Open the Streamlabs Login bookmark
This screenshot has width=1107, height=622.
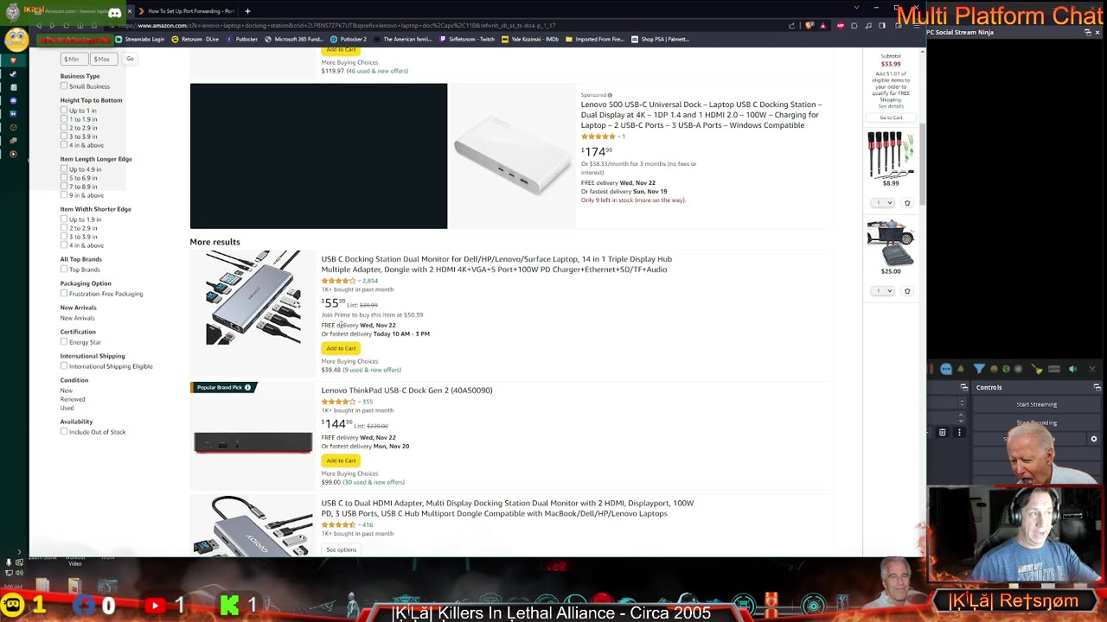(139, 39)
